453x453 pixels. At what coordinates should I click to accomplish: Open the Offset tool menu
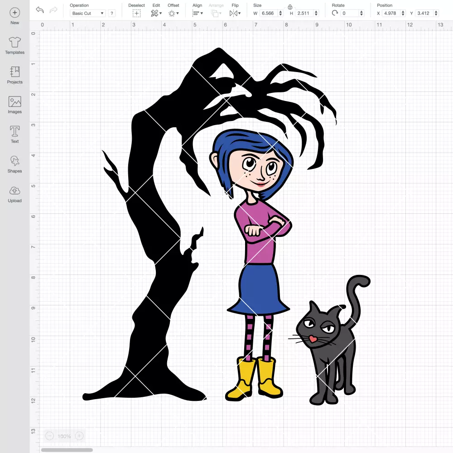point(173,13)
